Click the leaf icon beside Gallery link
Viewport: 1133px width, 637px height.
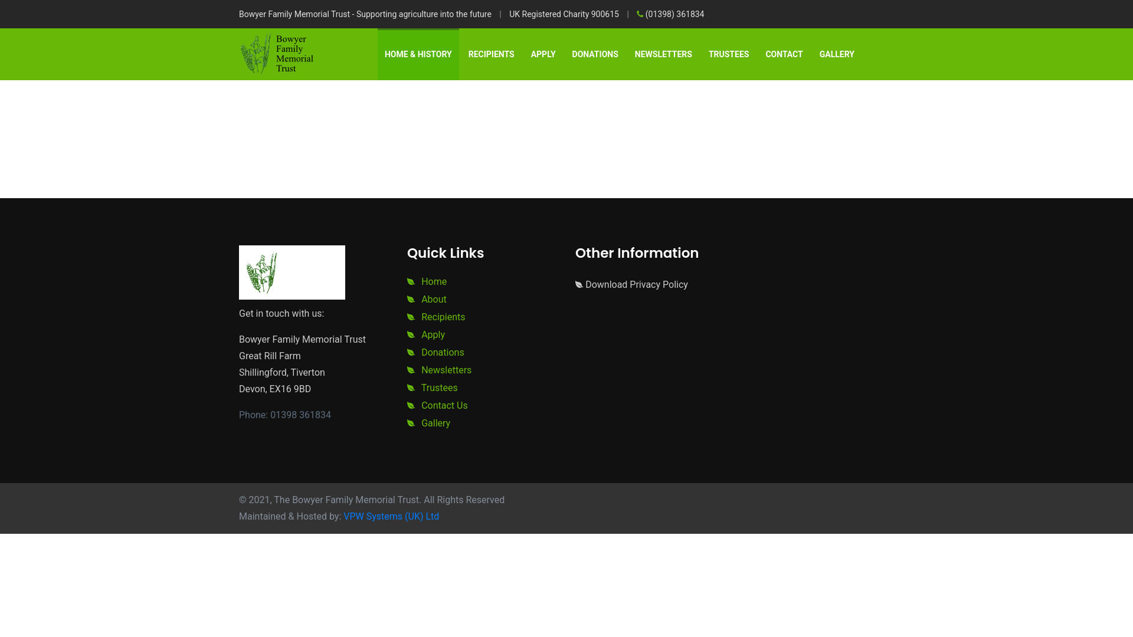pyautogui.click(x=411, y=423)
